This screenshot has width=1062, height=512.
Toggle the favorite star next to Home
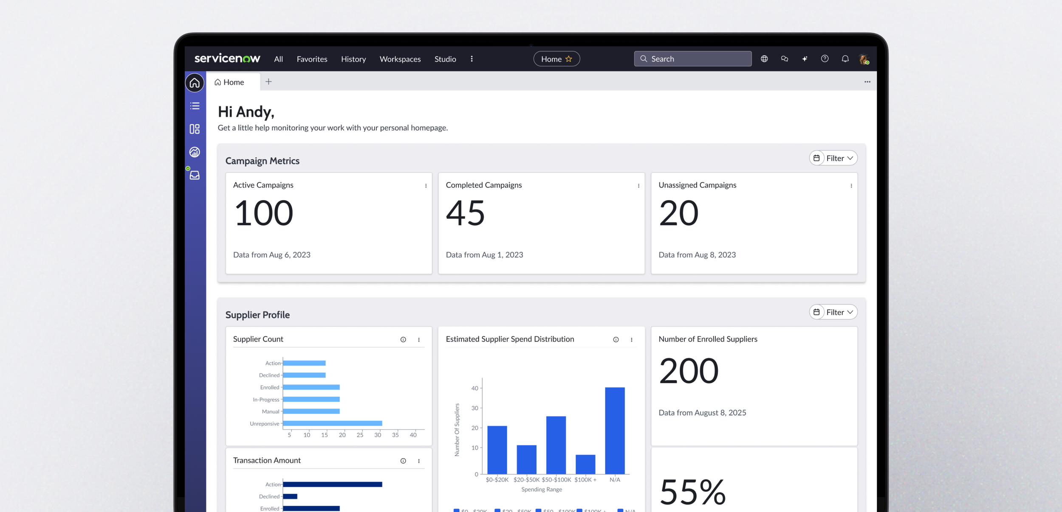(569, 59)
